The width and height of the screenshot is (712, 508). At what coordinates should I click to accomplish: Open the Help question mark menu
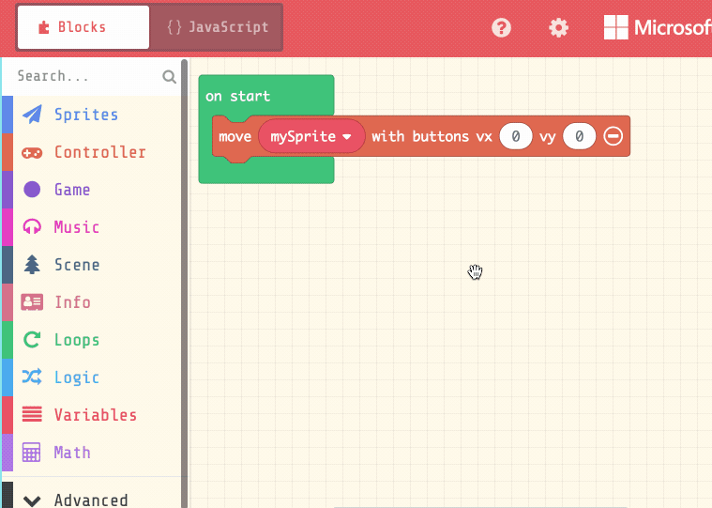[x=501, y=28]
